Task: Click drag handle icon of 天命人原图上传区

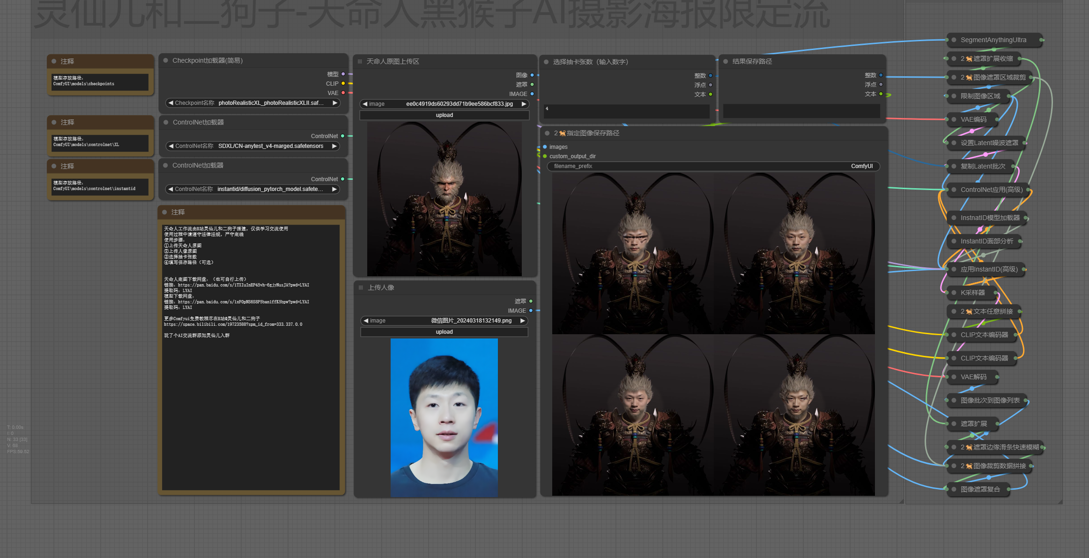Action: tap(360, 61)
